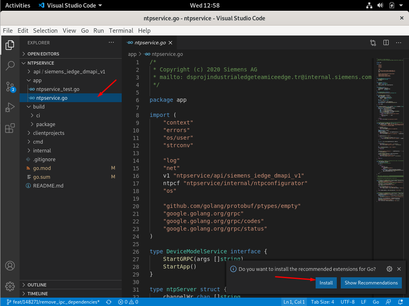Image resolution: width=409 pixels, height=306 pixels.
Task: Close the ntpservice.go editor tab
Action: [170, 43]
